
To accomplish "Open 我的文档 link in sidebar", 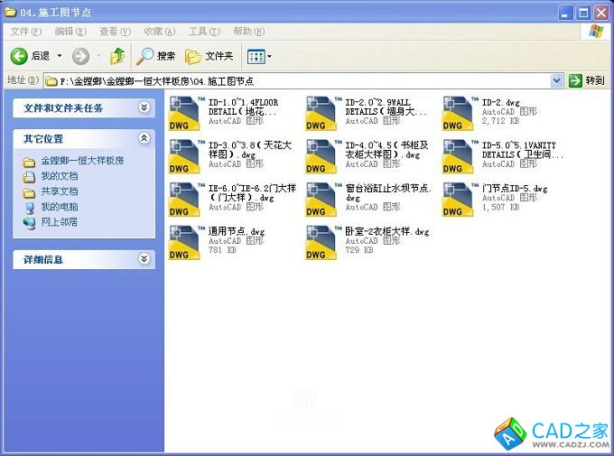I will [59, 176].
